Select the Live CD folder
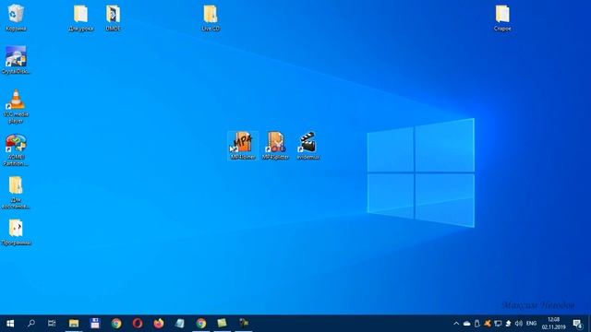 click(x=211, y=18)
